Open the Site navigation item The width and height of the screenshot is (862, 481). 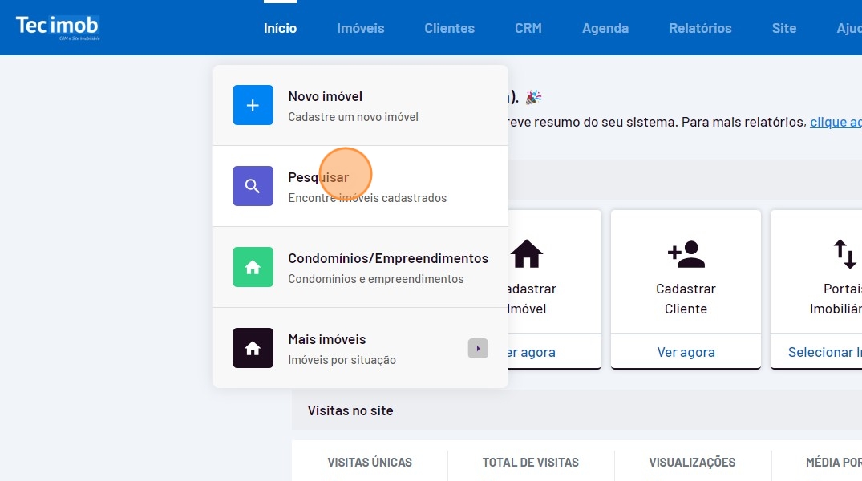click(x=783, y=28)
